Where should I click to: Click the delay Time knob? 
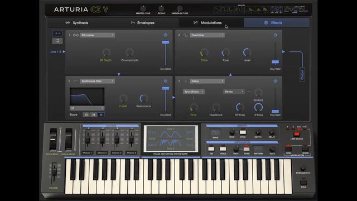click(194, 107)
